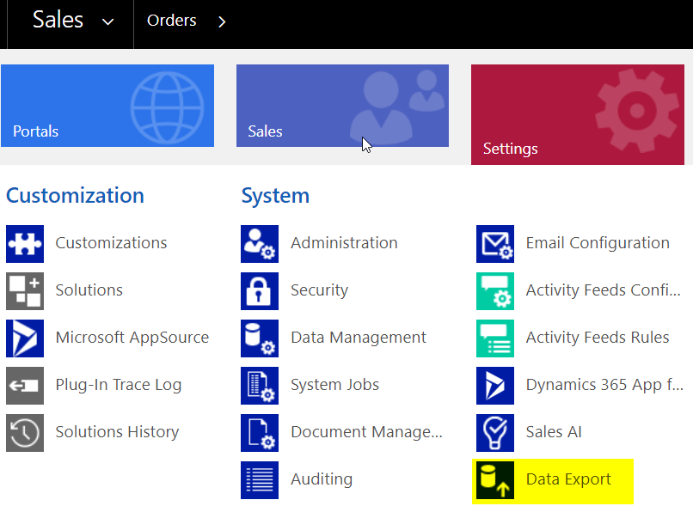Open the Dynamics 365 App link

tap(604, 385)
